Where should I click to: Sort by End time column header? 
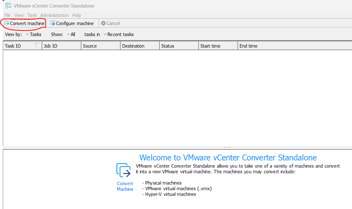[295, 46]
